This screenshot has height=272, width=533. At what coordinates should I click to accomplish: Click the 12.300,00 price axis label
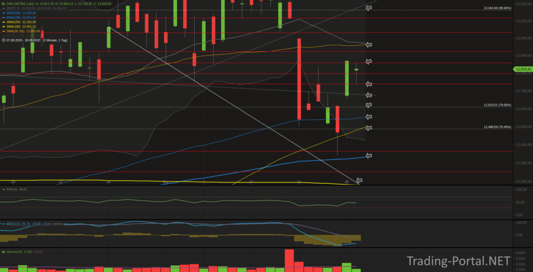click(x=524, y=163)
